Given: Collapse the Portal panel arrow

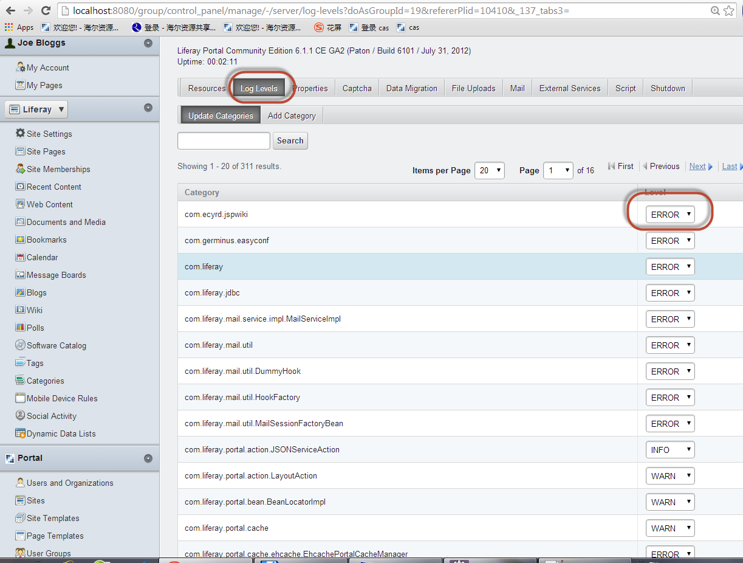Looking at the screenshot, I should (x=148, y=458).
